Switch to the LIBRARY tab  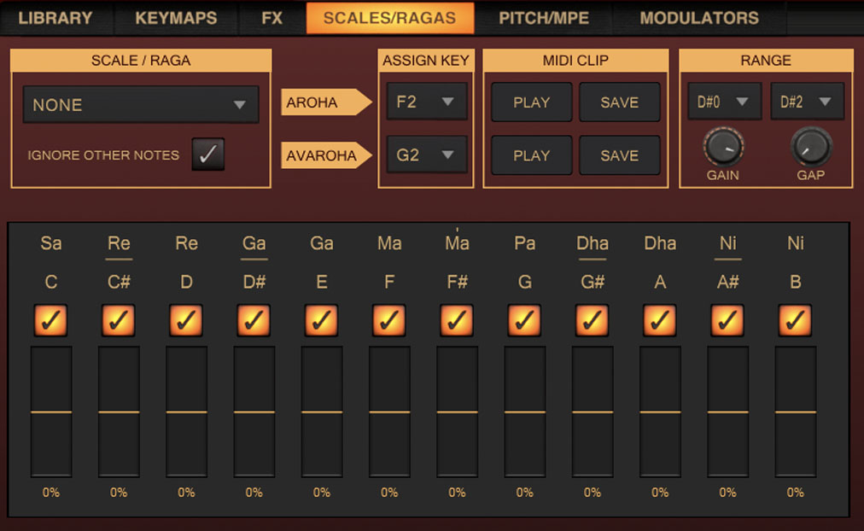55,18
